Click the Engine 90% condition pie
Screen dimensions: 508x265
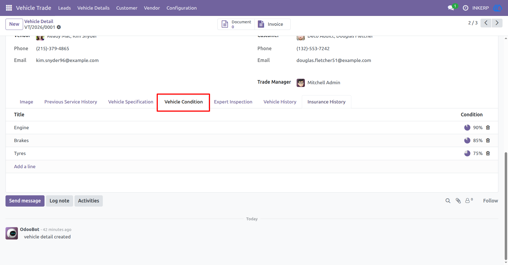click(x=467, y=128)
